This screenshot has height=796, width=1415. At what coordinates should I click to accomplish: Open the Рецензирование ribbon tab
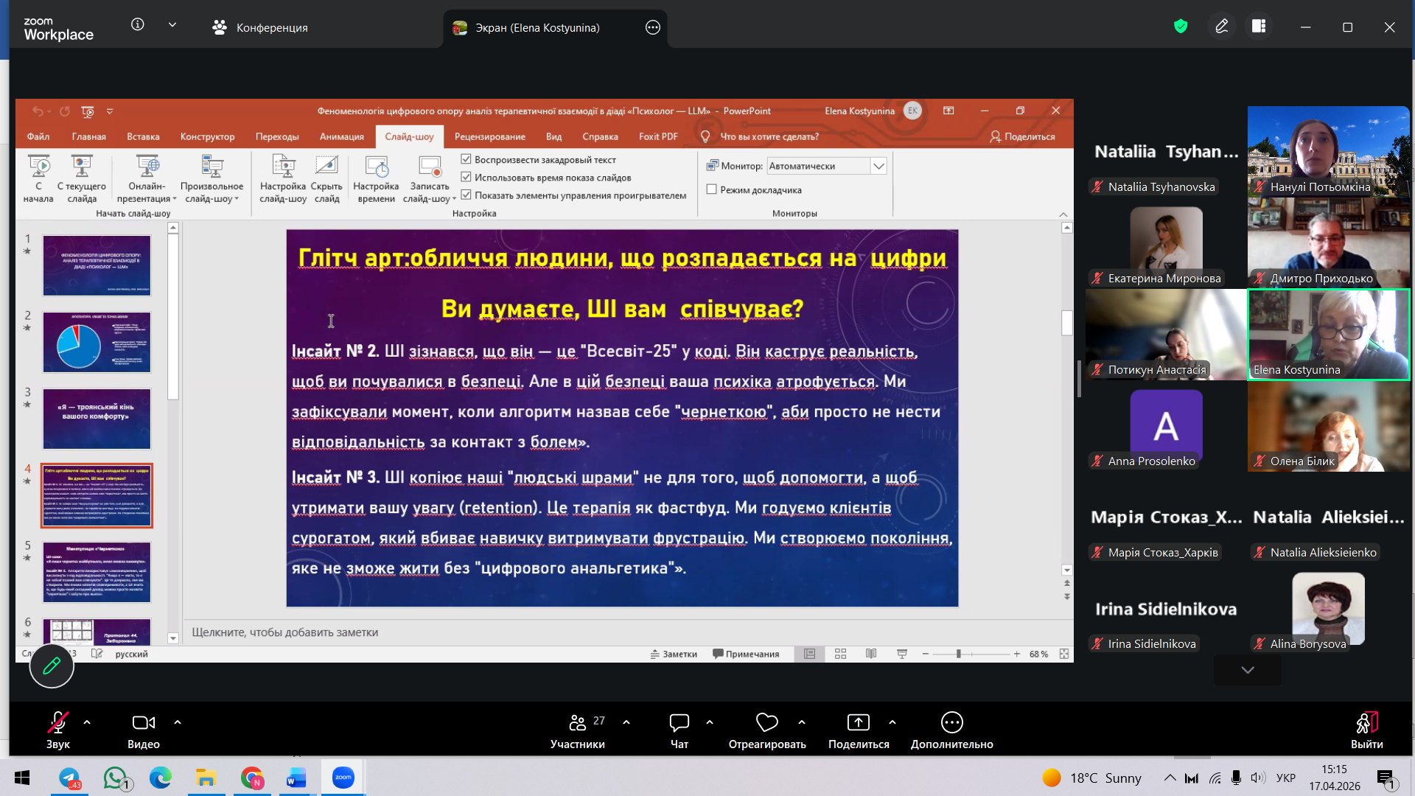tap(489, 136)
